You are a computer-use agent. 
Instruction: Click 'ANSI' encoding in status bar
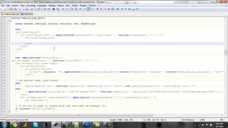(x=202, y=120)
